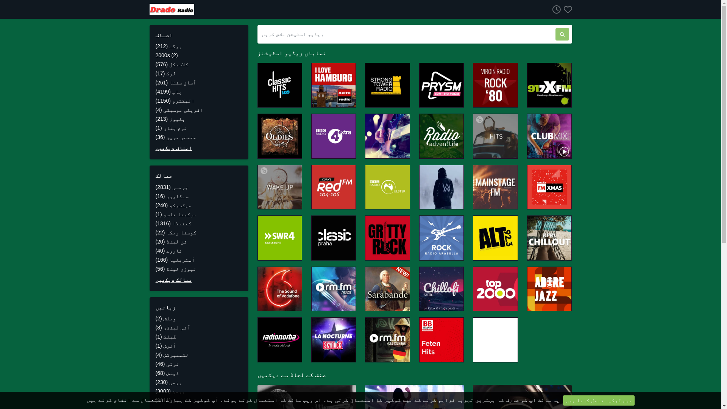This screenshot has width=727, height=409.
Task: Open Top 2000 station tile
Action: (495, 289)
